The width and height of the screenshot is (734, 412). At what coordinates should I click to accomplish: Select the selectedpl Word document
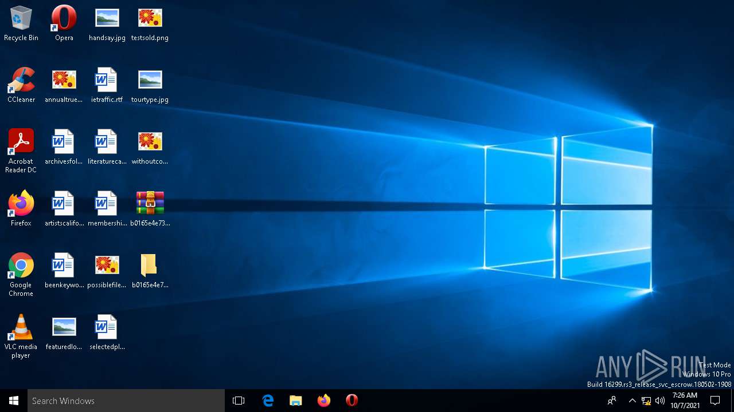coord(107,332)
